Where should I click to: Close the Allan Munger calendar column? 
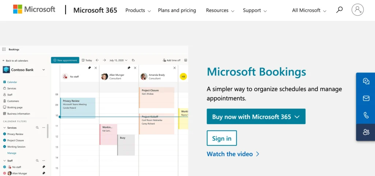pos(135,68)
